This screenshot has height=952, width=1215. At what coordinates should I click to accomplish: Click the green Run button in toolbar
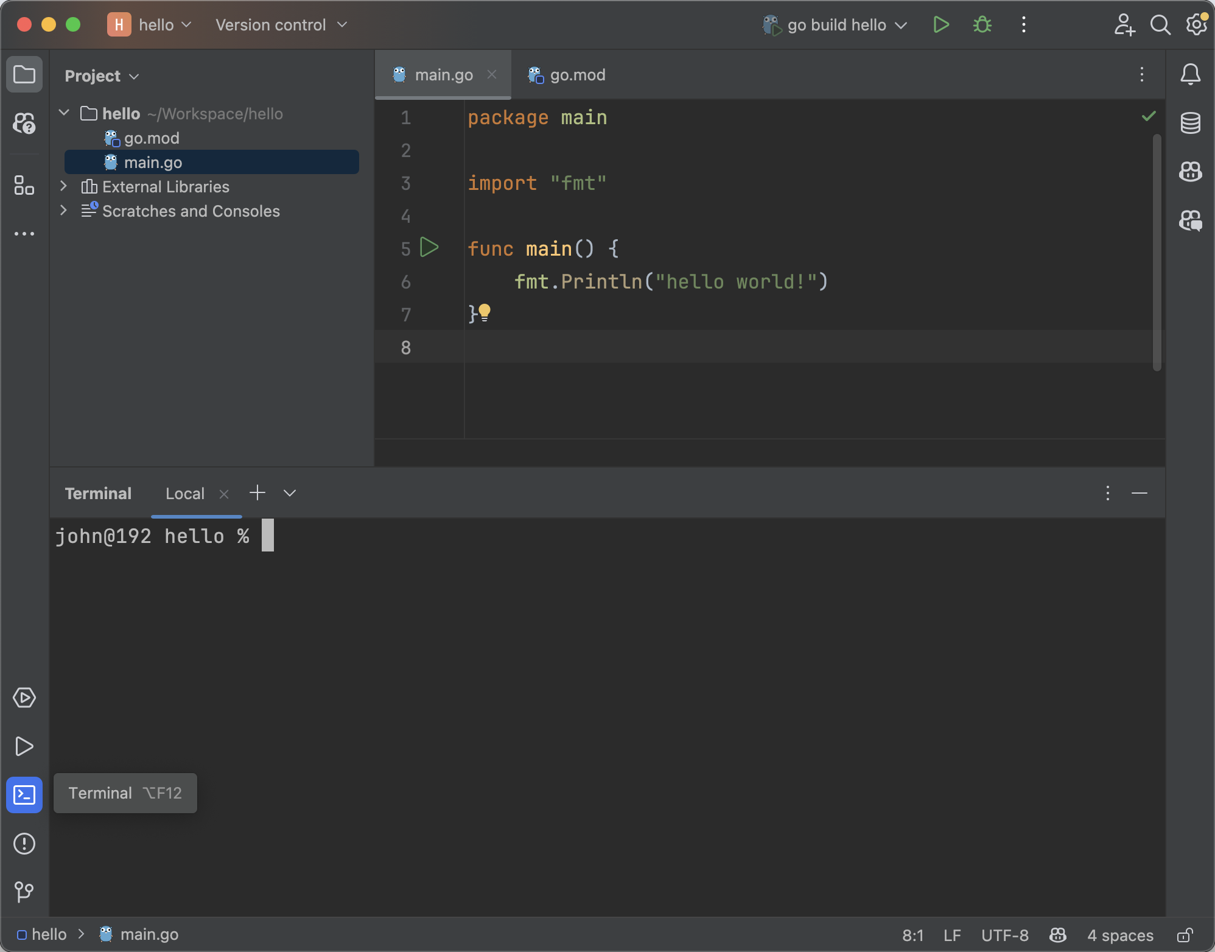[x=941, y=25]
